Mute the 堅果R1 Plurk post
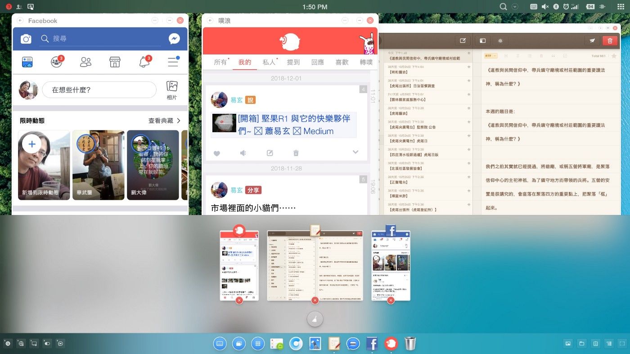Screen dimensions: 630x354 point(243,153)
